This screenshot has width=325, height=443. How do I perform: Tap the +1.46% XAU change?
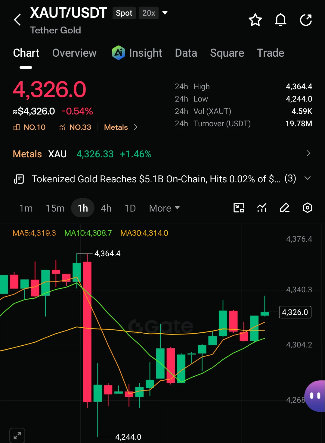(x=135, y=154)
